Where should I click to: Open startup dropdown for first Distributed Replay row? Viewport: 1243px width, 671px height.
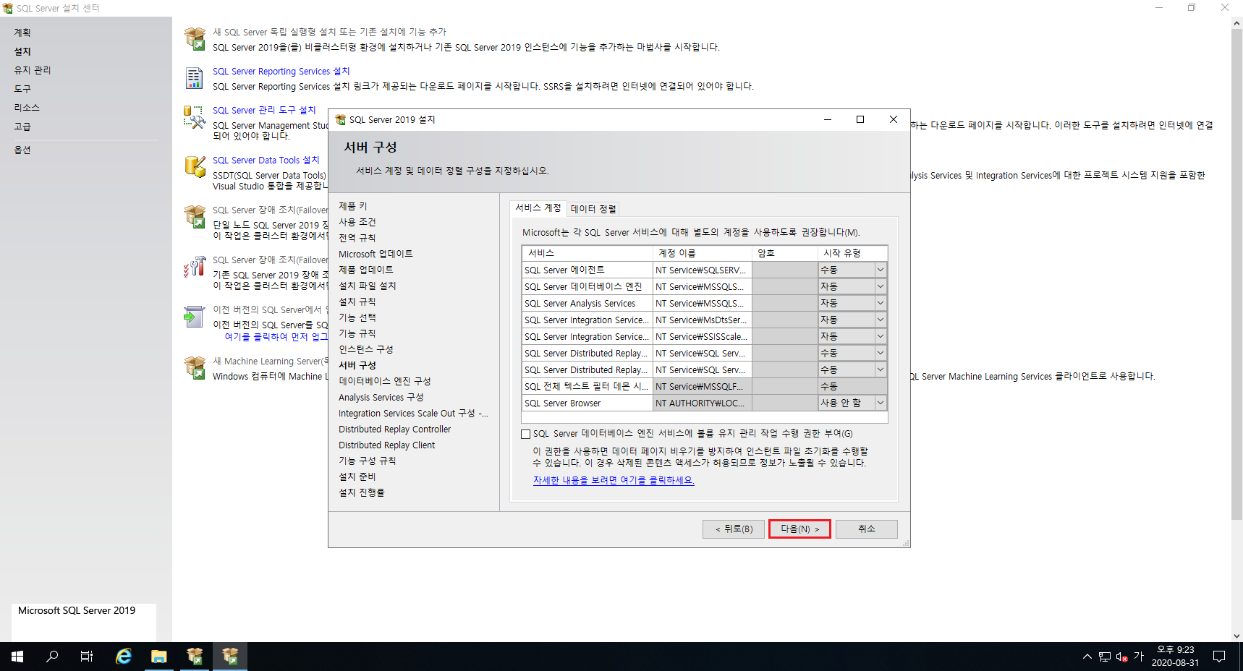pos(881,353)
